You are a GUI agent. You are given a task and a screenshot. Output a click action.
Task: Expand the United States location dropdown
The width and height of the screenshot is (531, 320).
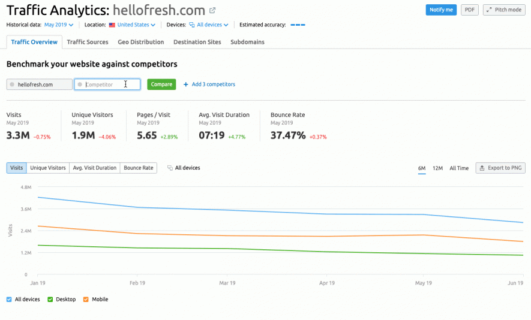(x=136, y=25)
